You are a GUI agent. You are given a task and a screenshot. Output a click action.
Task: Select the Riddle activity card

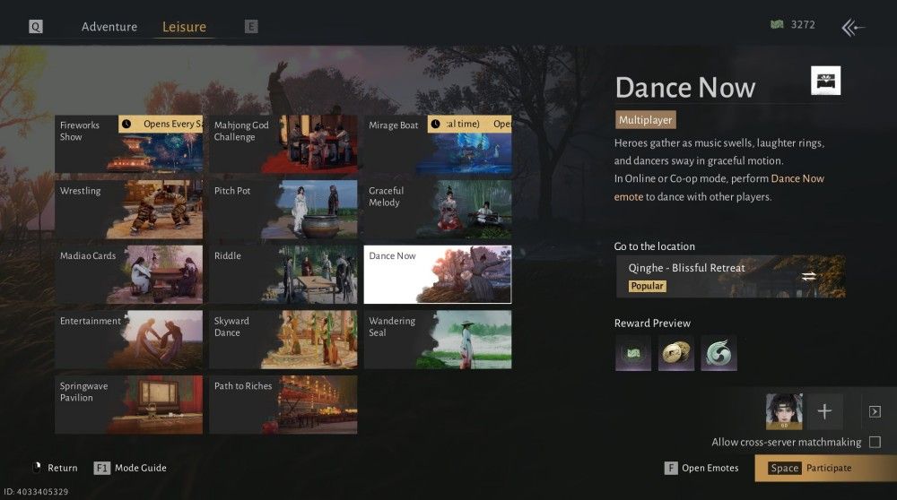click(x=283, y=274)
